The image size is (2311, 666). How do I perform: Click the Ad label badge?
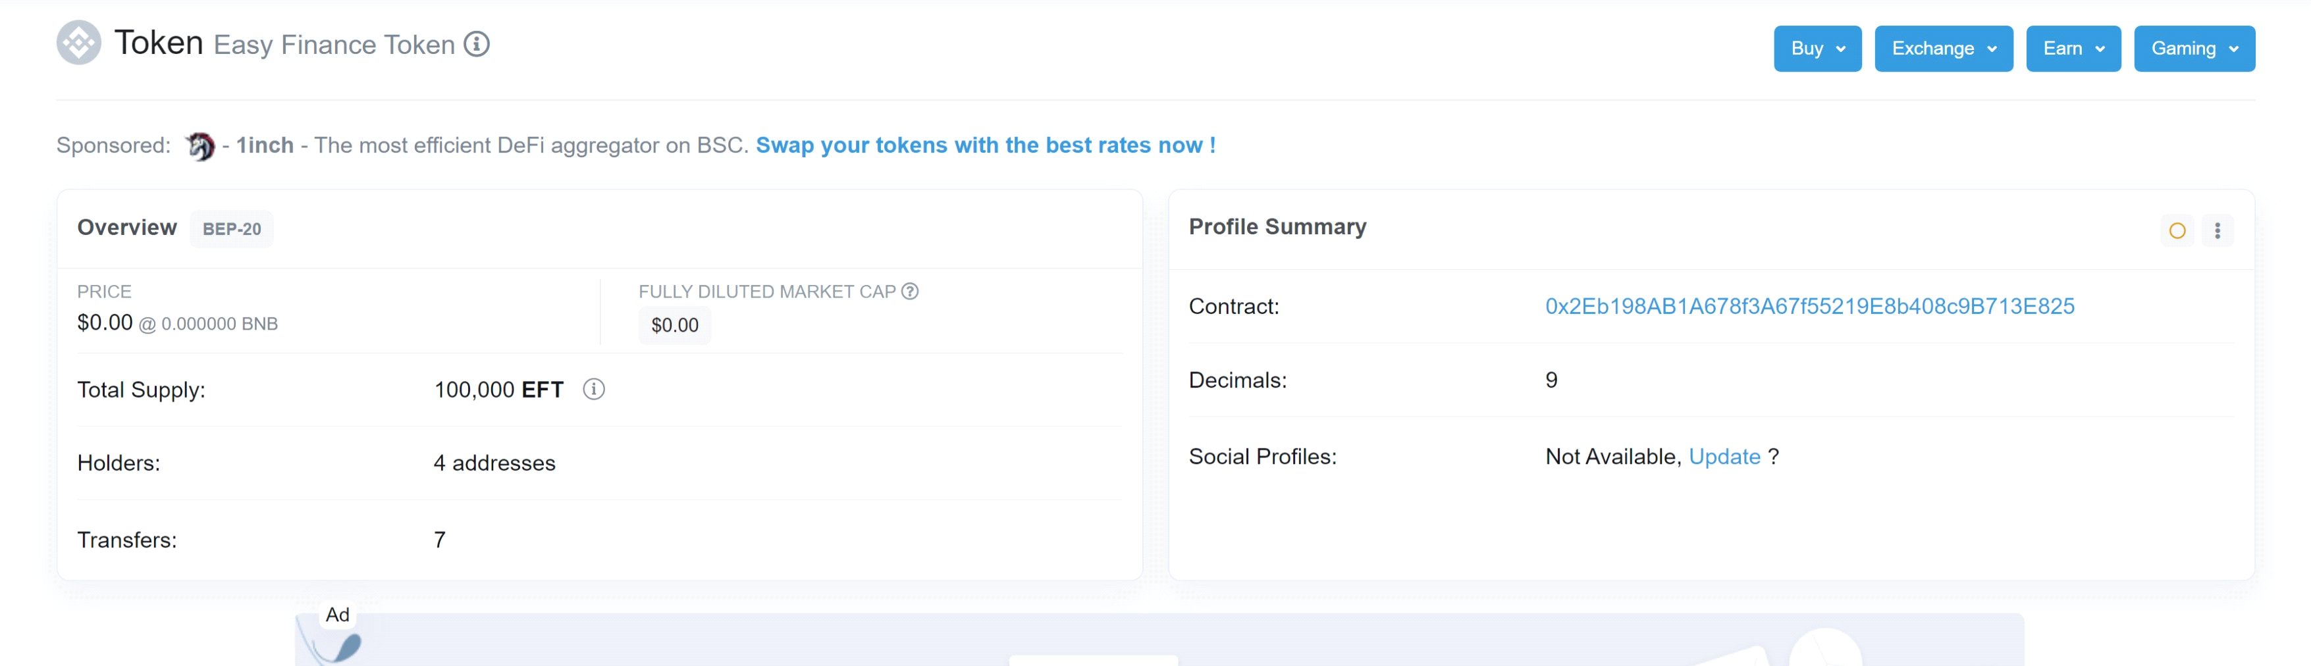(337, 615)
